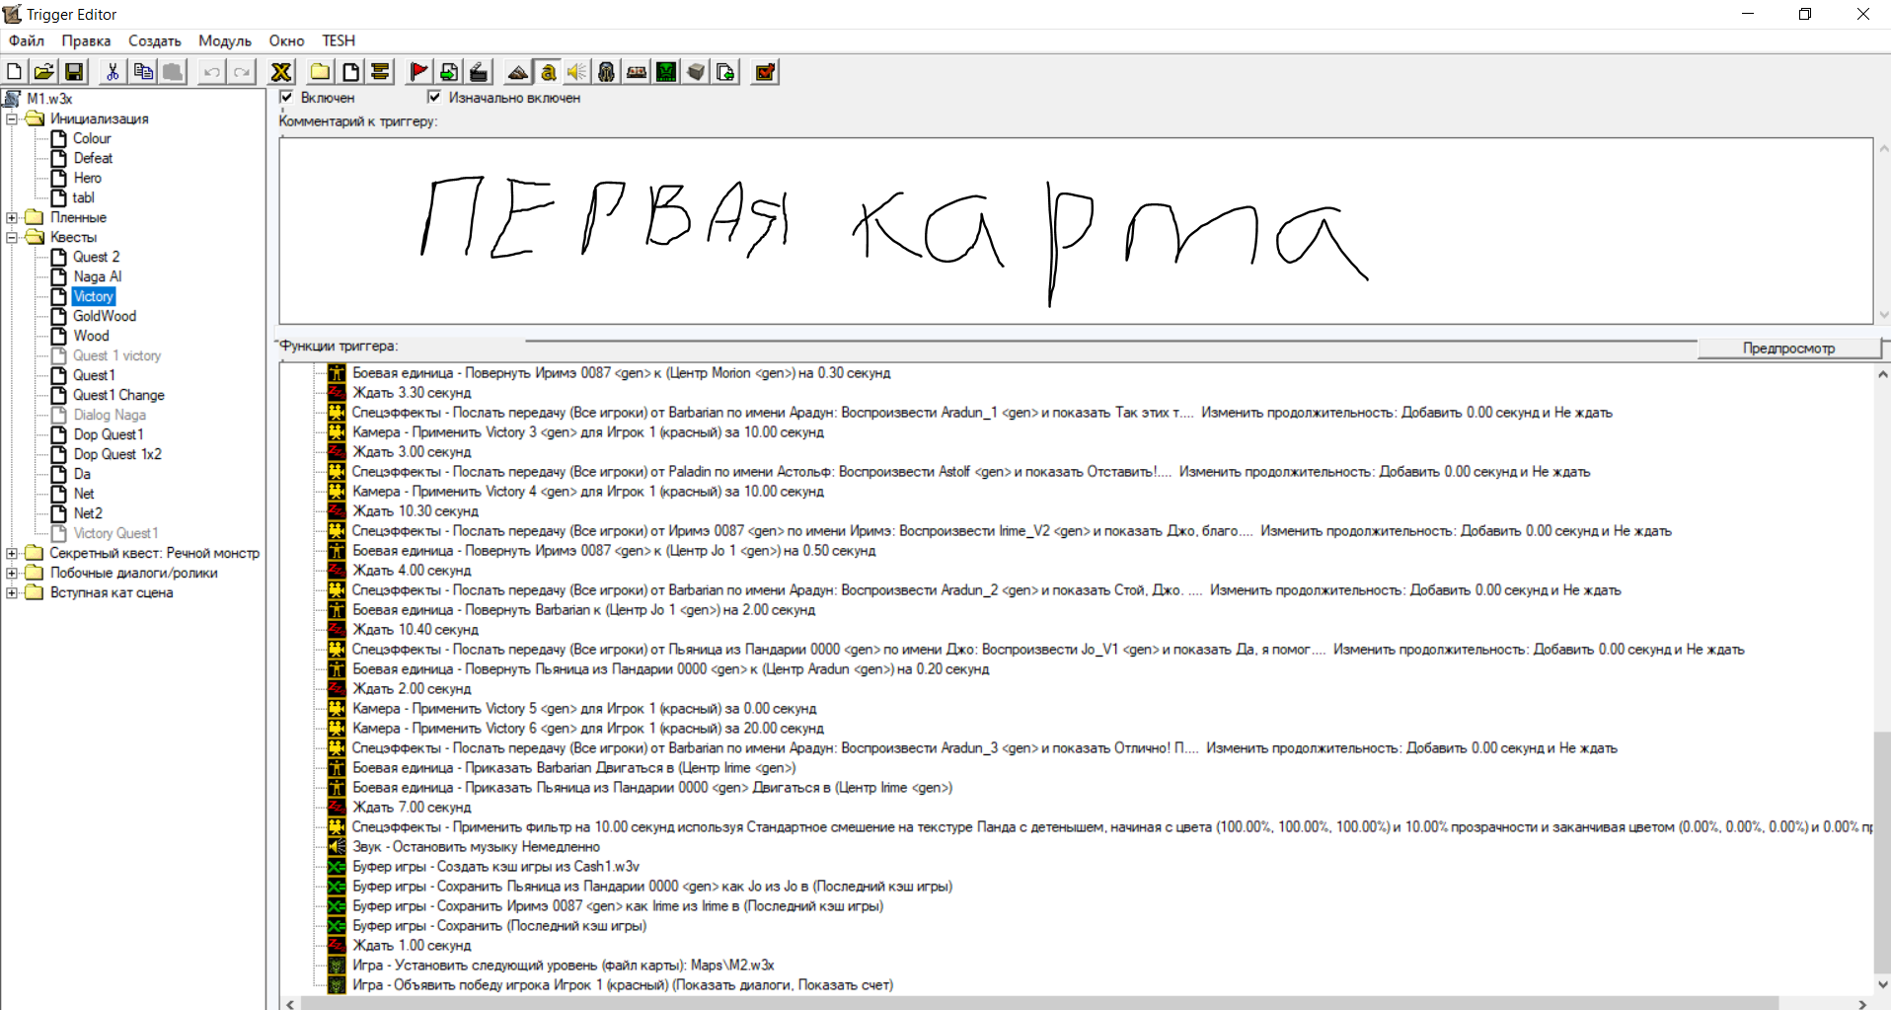Open the 'Файл' menu
1891x1010 pixels.
point(27,40)
